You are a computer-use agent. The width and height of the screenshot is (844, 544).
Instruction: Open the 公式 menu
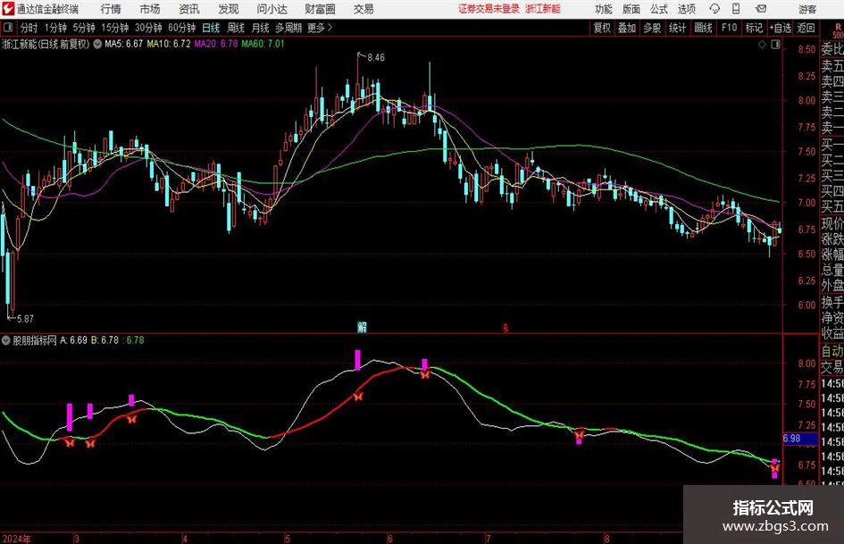tap(659, 9)
